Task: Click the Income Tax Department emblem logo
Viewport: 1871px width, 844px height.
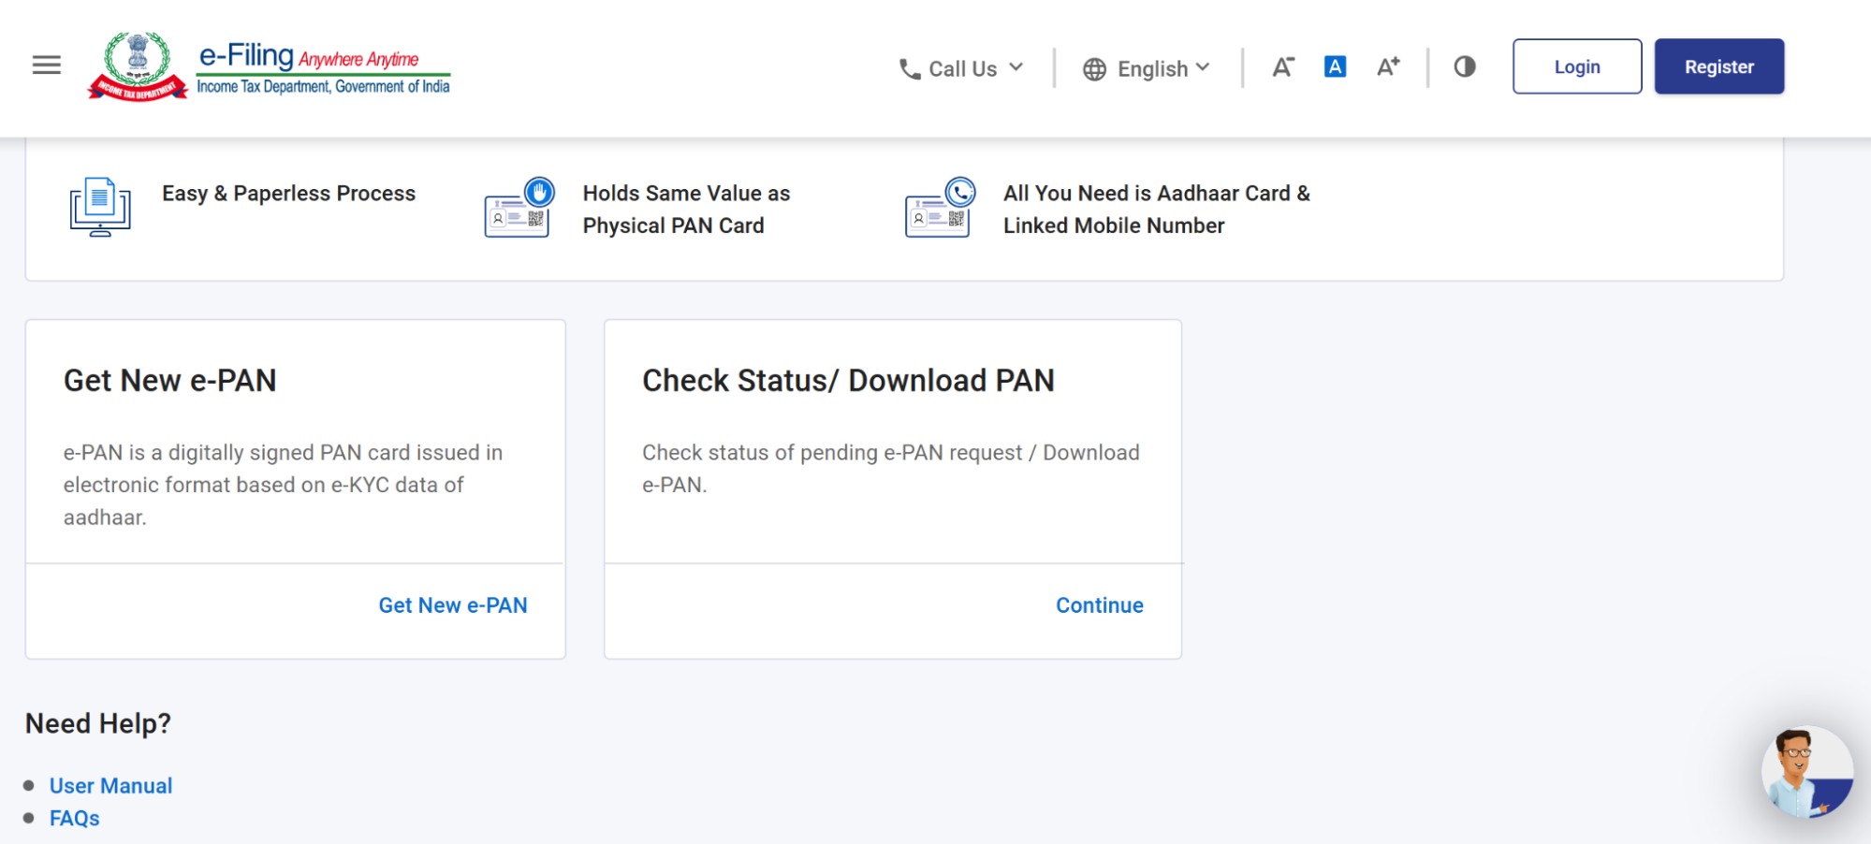Action: point(138,65)
